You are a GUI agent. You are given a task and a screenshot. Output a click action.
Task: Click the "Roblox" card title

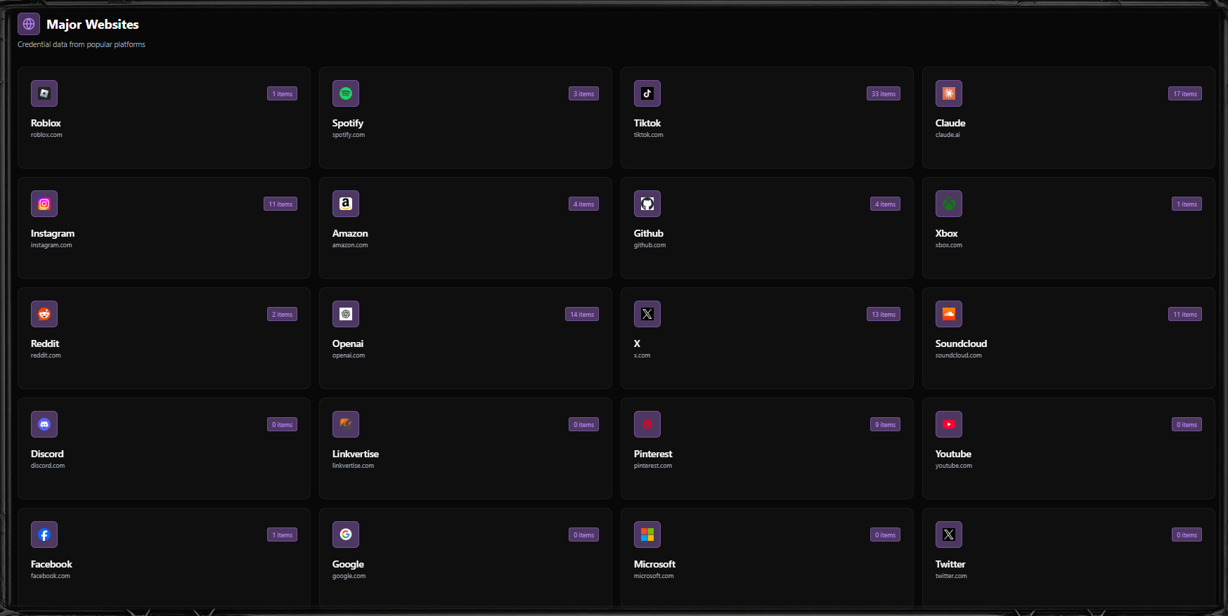[46, 123]
